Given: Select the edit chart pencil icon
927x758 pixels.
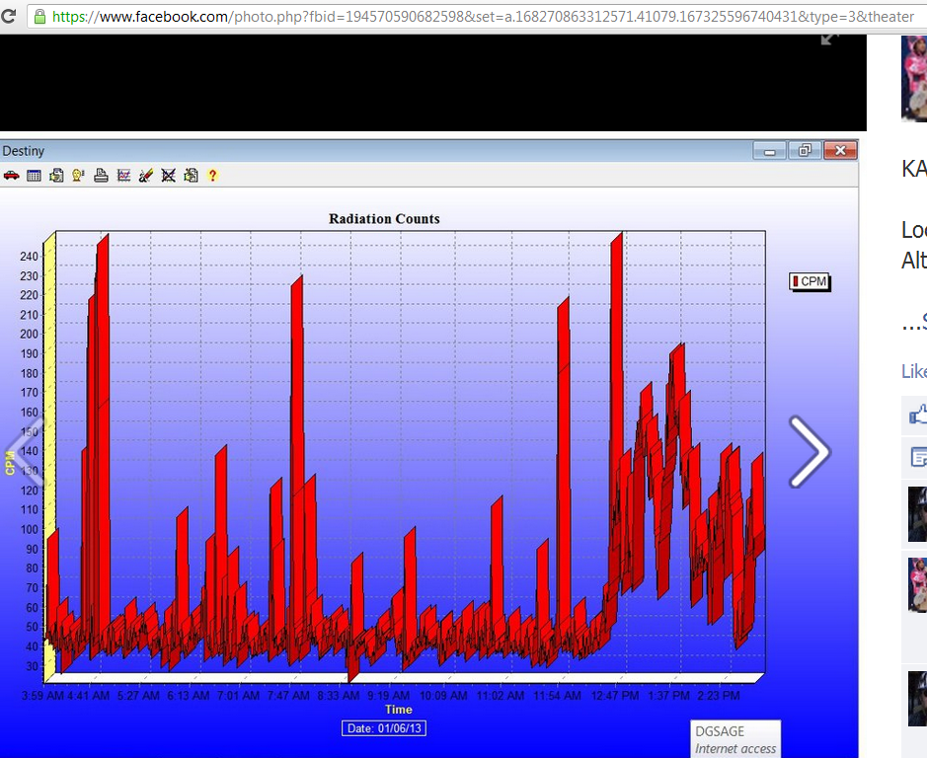Looking at the screenshot, I should click(145, 175).
